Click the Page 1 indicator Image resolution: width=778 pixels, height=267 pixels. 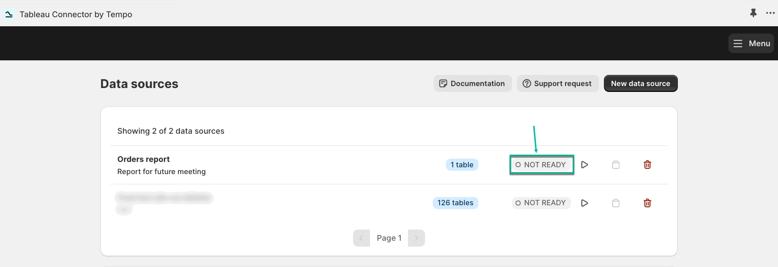click(389, 238)
